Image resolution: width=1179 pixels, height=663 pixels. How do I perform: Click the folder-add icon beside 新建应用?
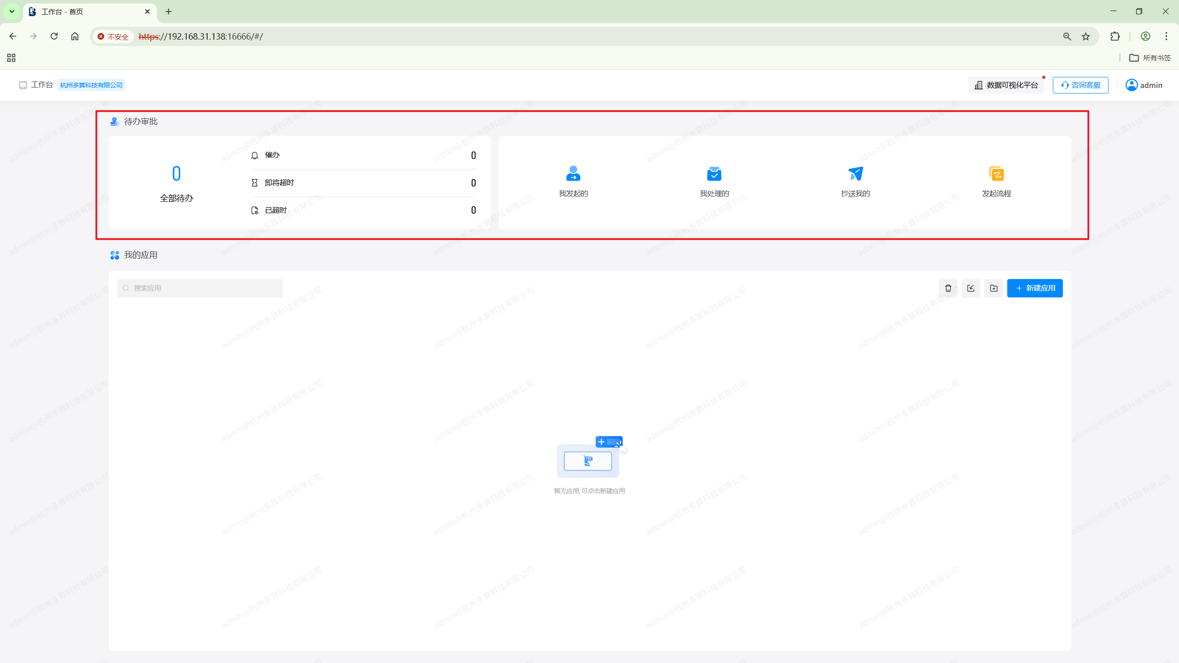pos(993,288)
